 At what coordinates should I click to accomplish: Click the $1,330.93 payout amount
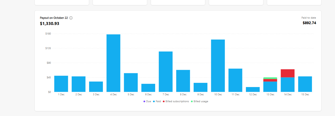pos(50,24)
